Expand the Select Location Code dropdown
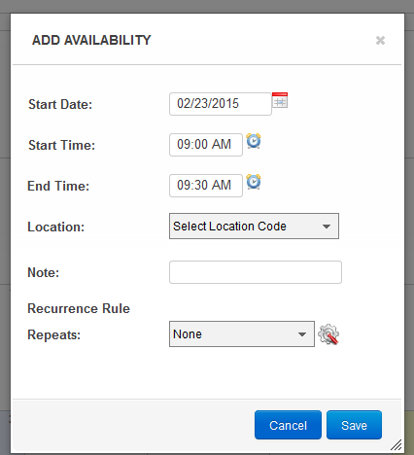The height and width of the screenshot is (455, 414). (254, 227)
